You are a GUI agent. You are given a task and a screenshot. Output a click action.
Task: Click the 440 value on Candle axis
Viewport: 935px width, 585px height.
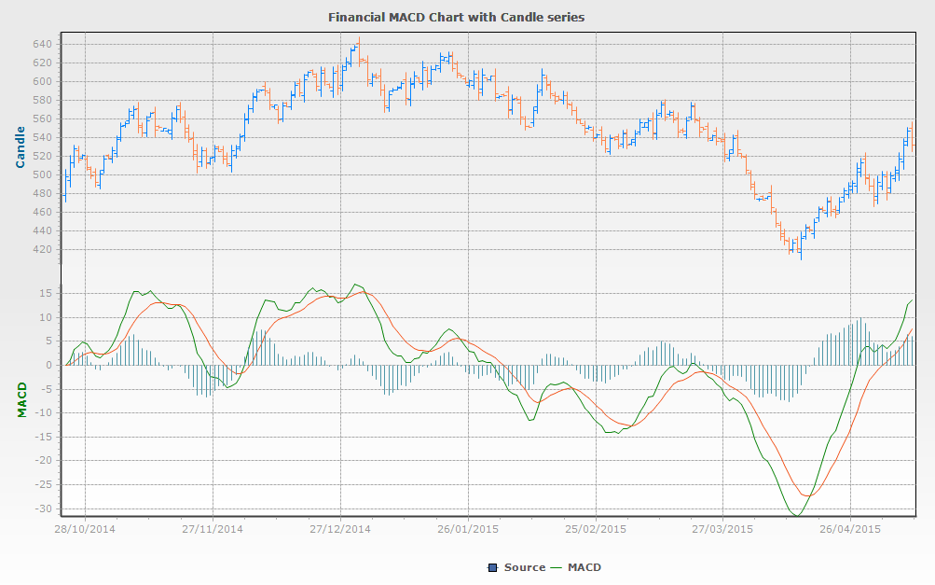tap(43, 230)
